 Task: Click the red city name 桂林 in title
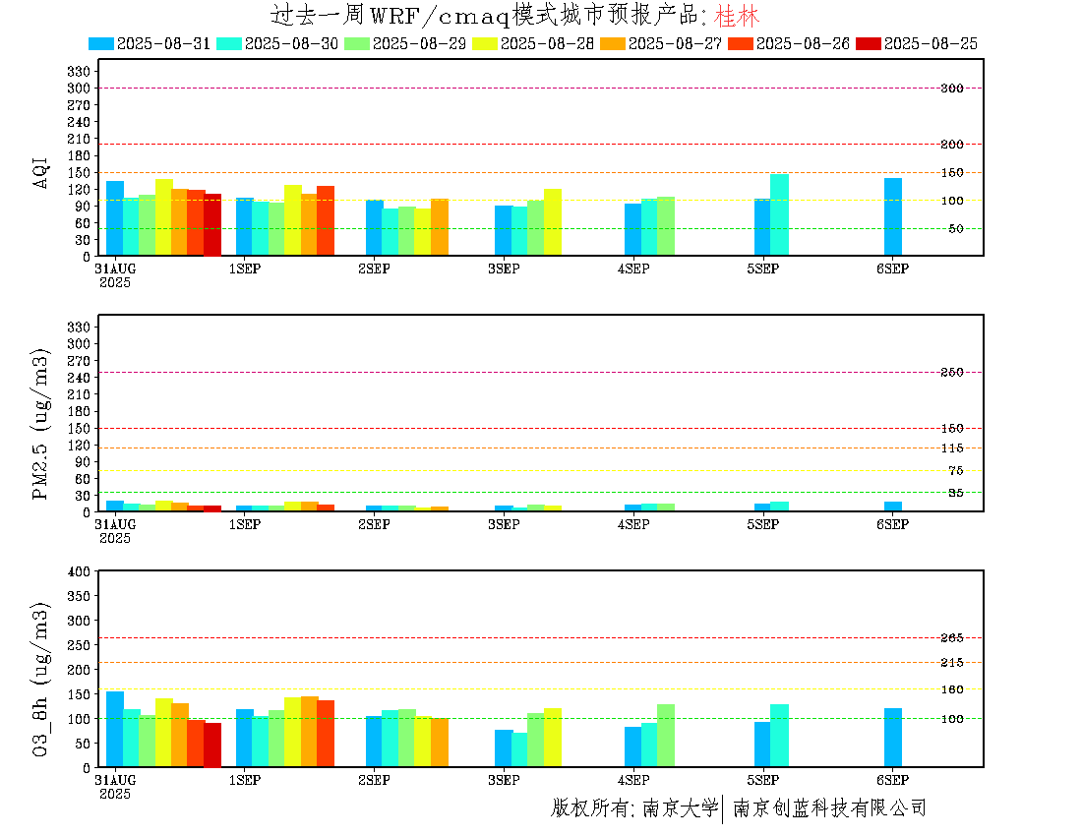[x=737, y=15]
